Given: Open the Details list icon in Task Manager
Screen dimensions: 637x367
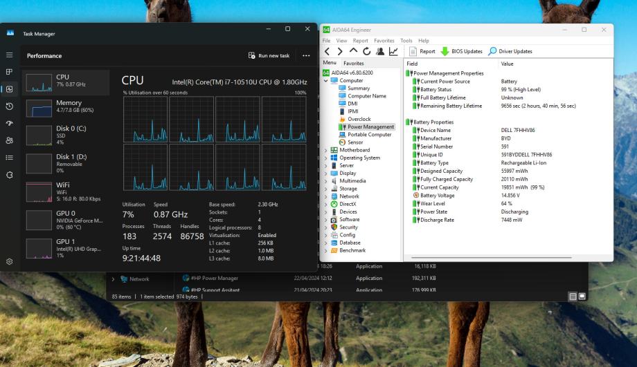Looking at the screenshot, I should point(9,158).
